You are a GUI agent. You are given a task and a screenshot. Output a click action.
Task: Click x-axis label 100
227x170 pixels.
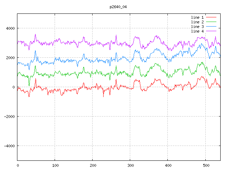[55, 165]
